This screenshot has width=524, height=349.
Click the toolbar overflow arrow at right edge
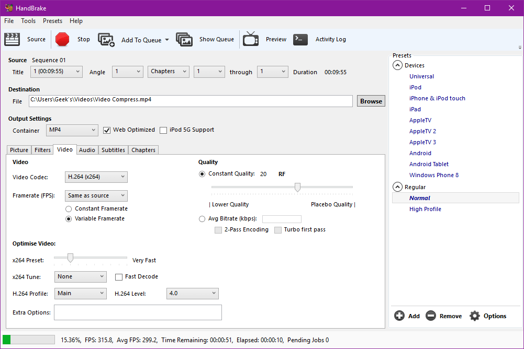(x=520, y=48)
